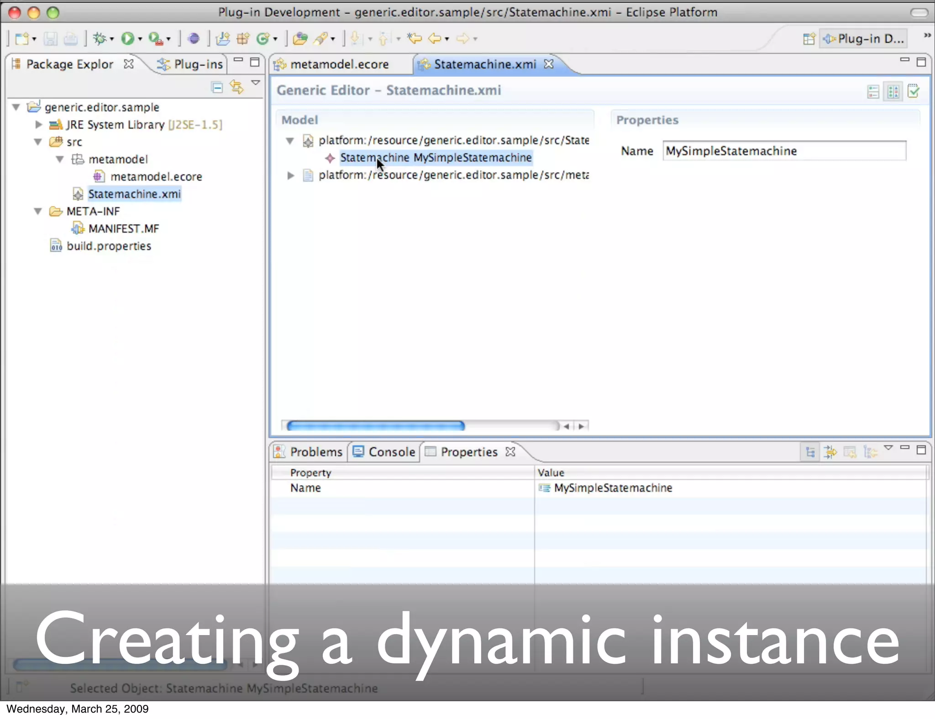Click the Model tree horizontal scrollbar

click(x=375, y=426)
